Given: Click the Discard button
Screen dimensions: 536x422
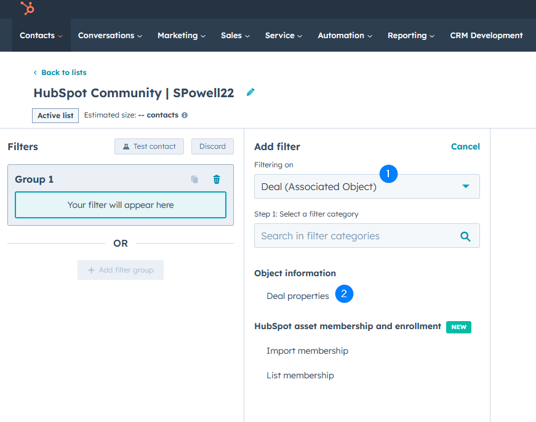Looking at the screenshot, I should click(212, 146).
